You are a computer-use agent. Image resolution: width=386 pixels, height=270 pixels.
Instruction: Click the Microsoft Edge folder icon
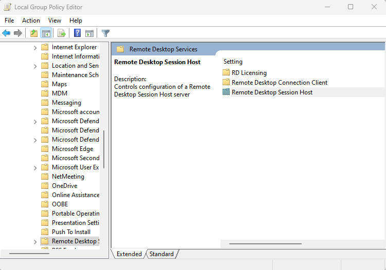point(45,149)
